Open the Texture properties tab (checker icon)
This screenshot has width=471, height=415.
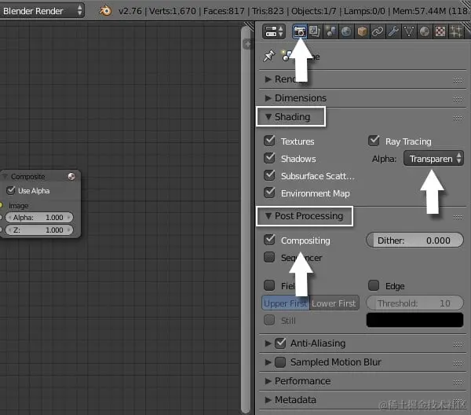point(440,31)
